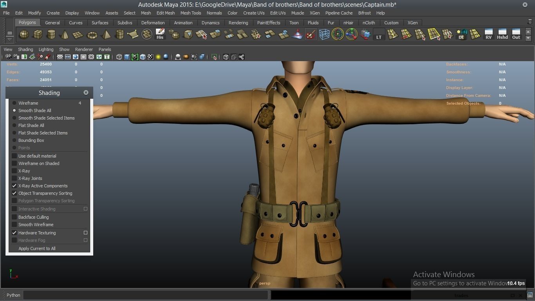The width and height of the screenshot is (535, 301).
Task: Create a polygon cylinder from the shelf
Action: click(x=51, y=34)
